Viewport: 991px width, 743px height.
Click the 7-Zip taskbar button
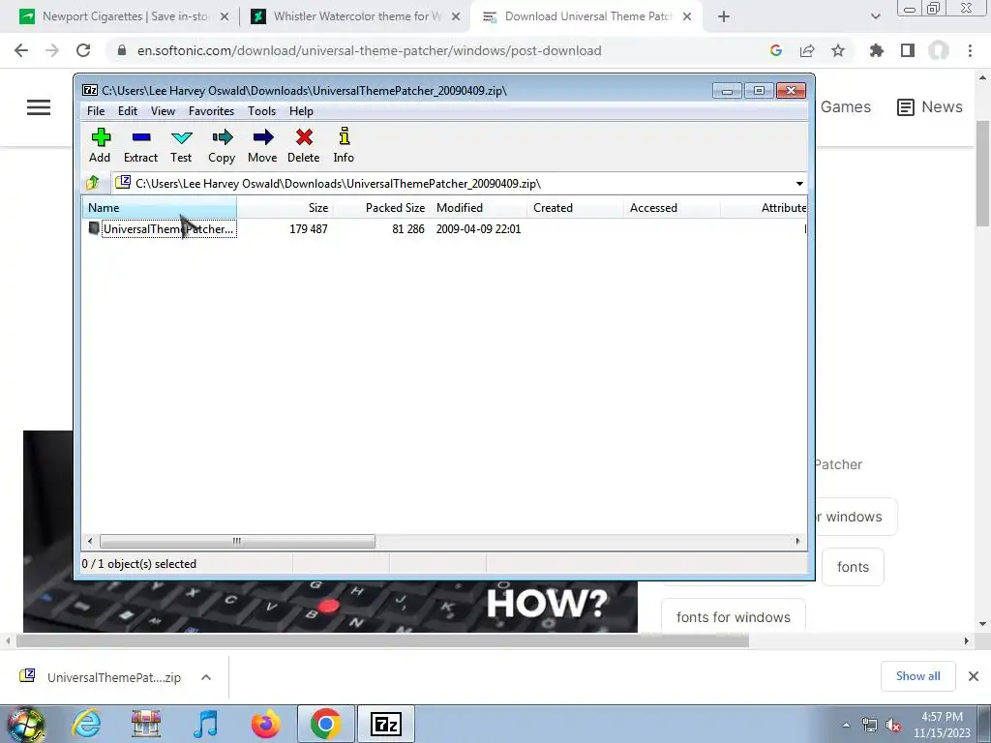[x=386, y=724]
